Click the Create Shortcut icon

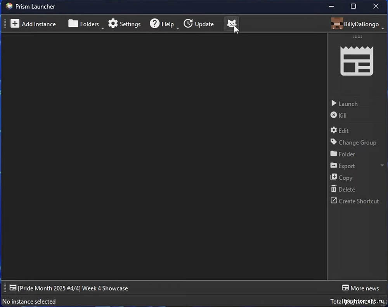tap(334, 201)
